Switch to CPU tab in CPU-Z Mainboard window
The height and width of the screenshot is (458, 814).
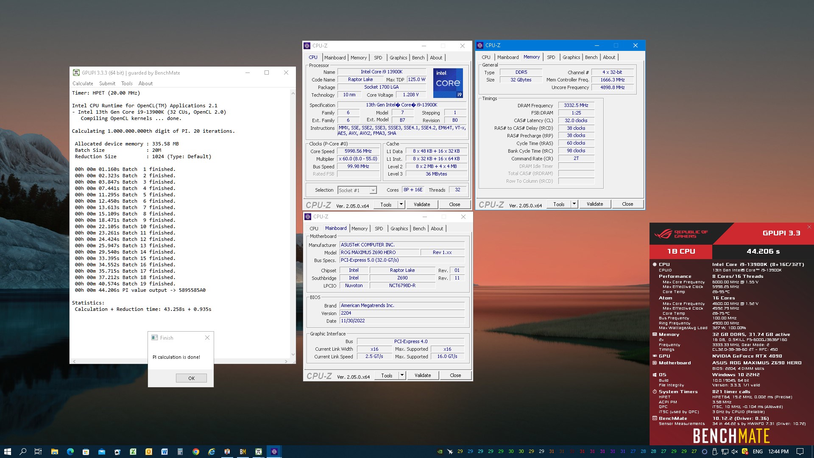coord(314,229)
